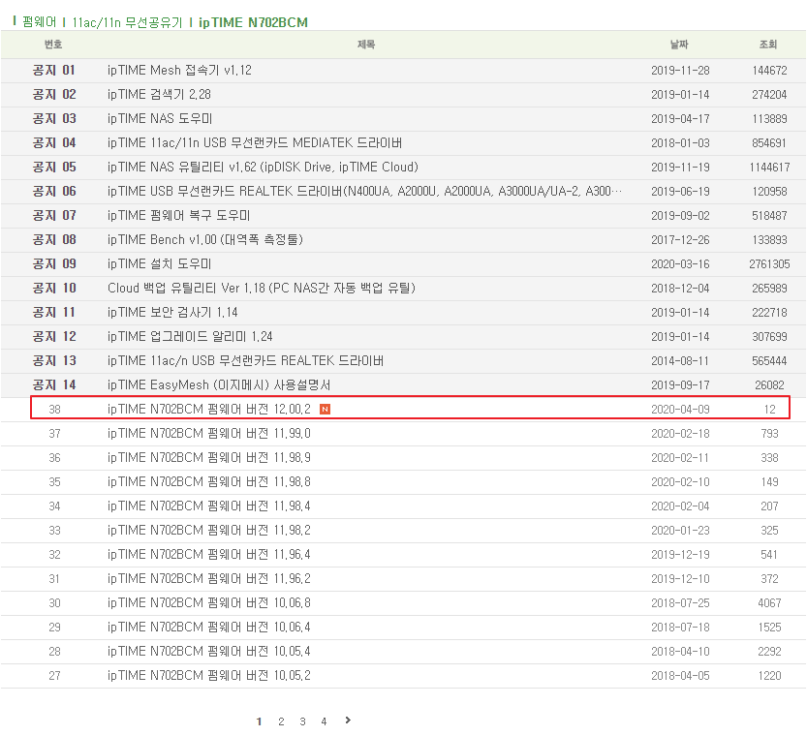
Task: Click date 2018-07-25
Action: point(680,602)
